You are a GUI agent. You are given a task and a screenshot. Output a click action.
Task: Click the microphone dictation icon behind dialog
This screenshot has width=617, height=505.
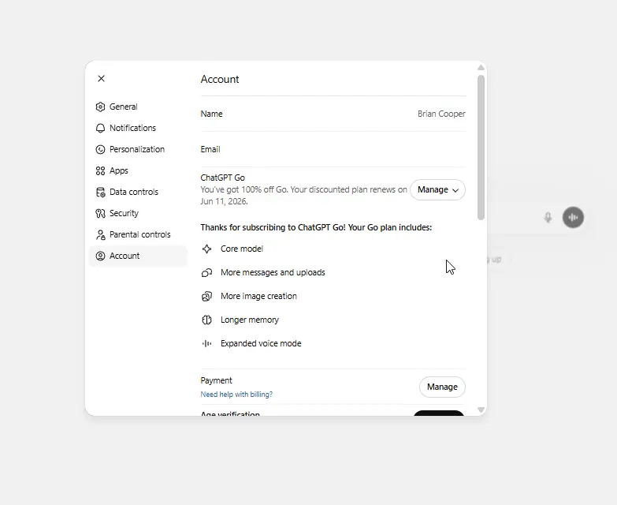(x=548, y=217)
